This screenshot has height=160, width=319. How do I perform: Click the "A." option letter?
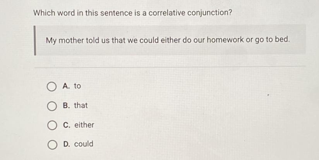(x=66, y=86)
